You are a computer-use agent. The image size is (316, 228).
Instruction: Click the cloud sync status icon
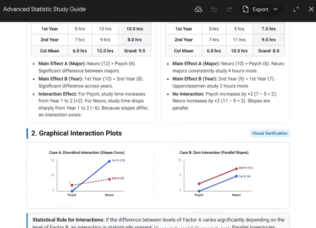tap(199, 9)
